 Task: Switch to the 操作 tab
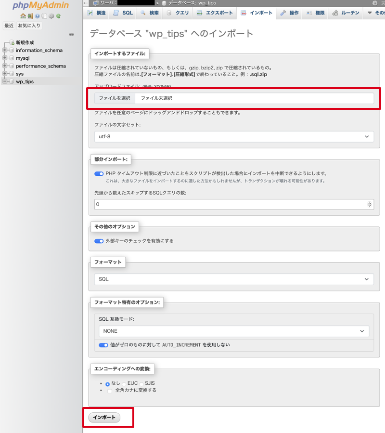(289, 13)
